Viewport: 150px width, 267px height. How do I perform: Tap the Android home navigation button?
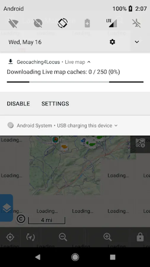coord(75,257)
